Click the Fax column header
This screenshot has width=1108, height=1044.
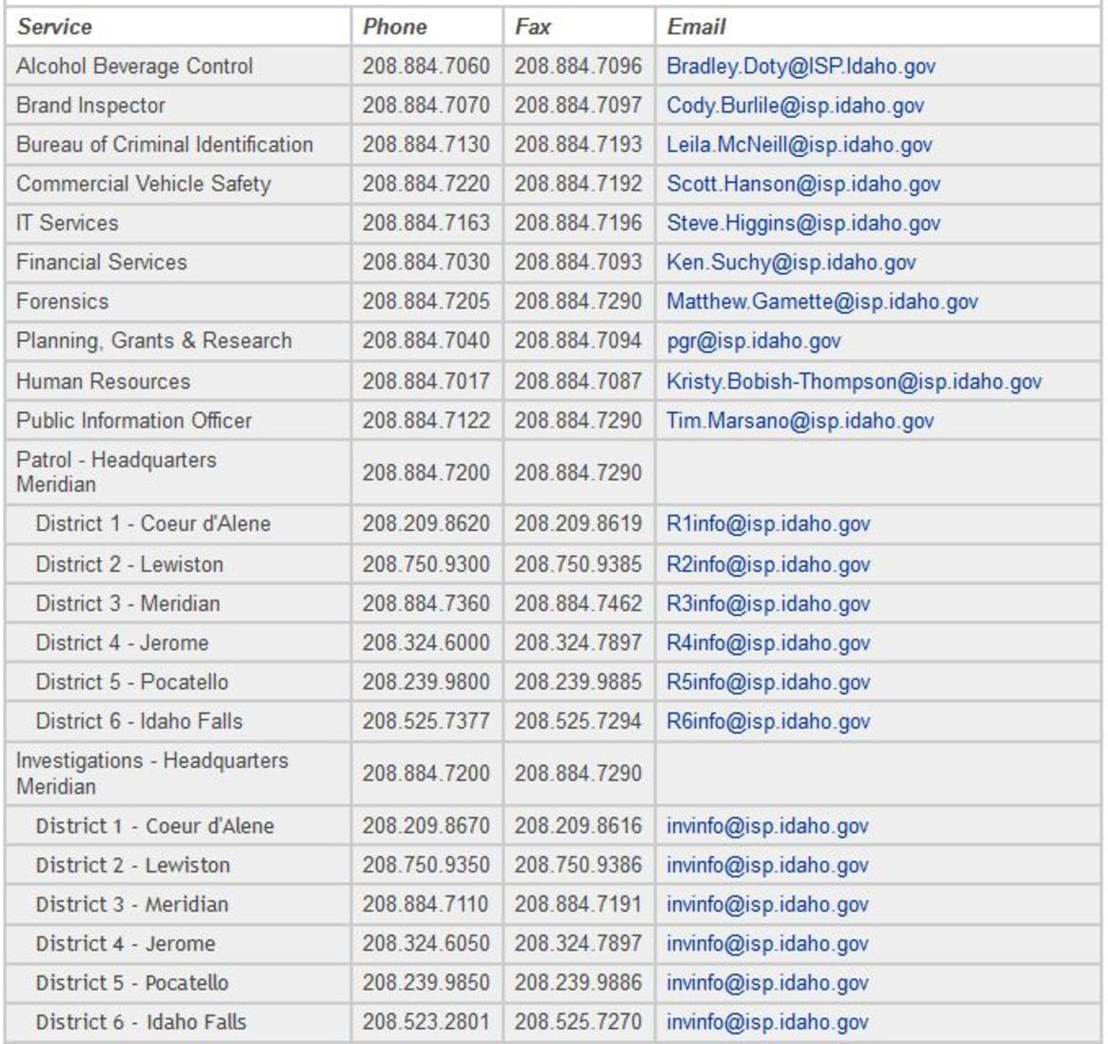pos(532,27)
